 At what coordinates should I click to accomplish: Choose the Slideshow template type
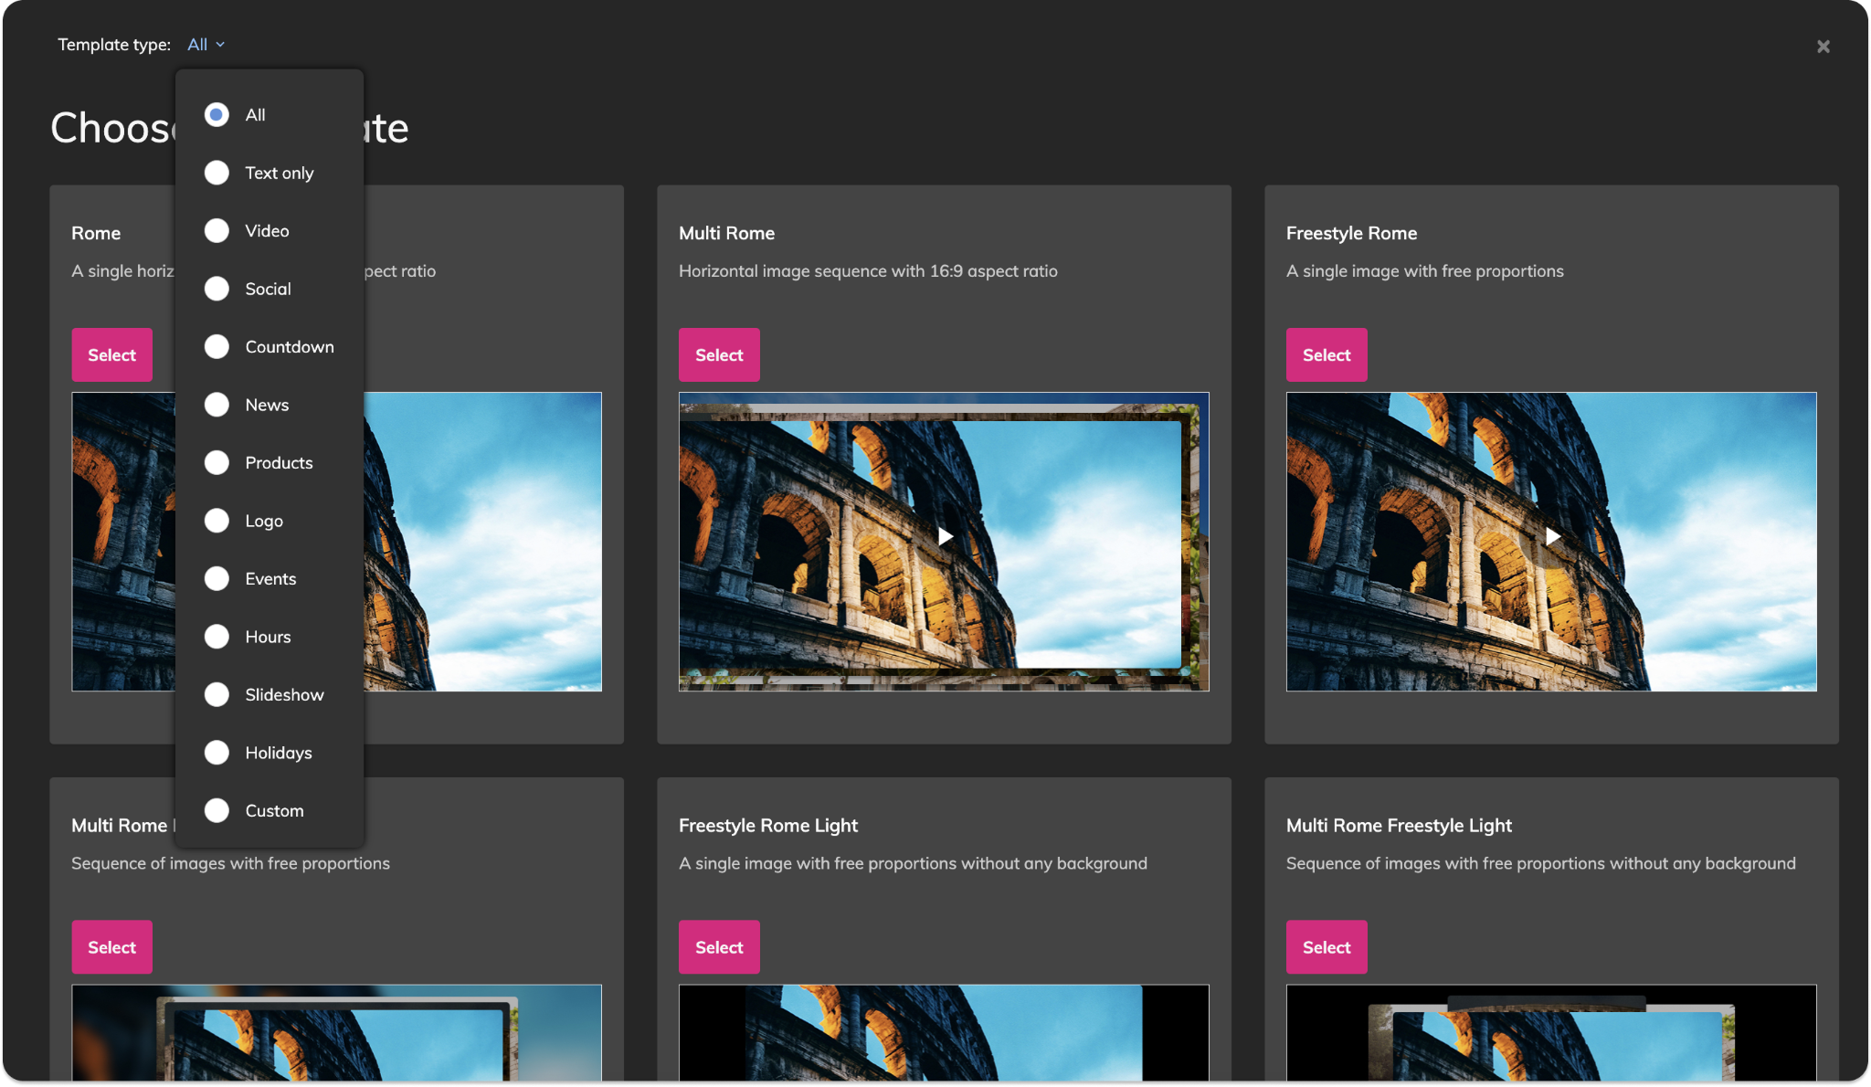217,695
